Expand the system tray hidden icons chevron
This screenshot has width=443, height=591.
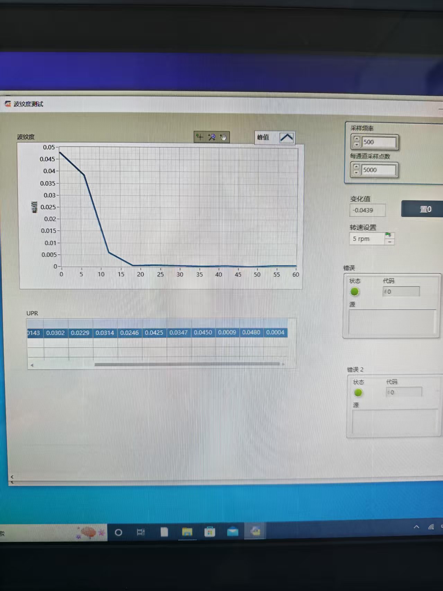(x=416, y=527)
